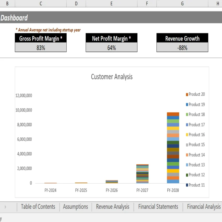
Task: Click the FY-2024 axis label
Action: click(50, 190)
